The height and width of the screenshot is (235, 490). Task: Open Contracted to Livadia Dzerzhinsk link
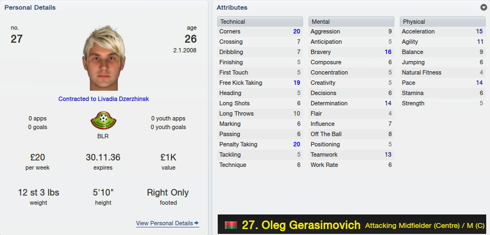point(103,99)
